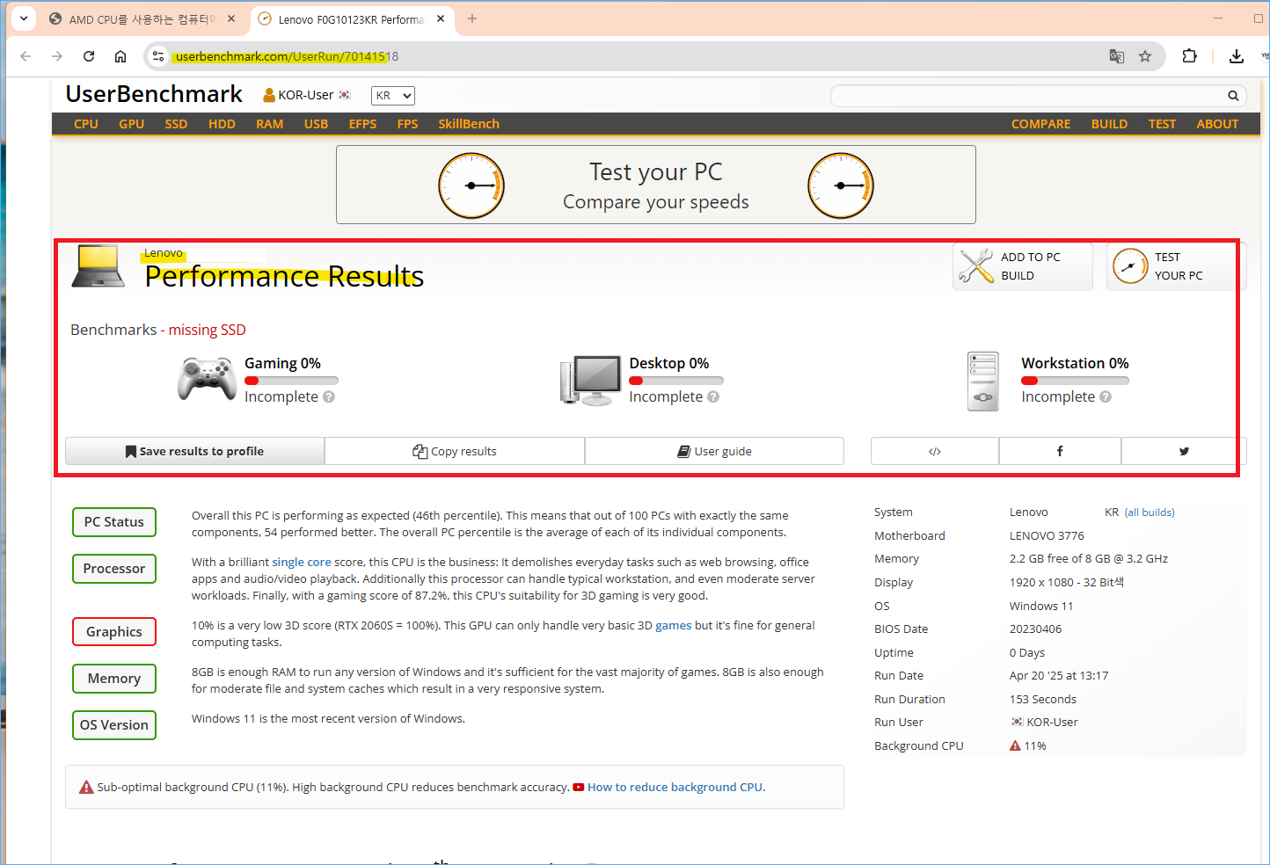Viewport: 1270px width, 865px height.
Task: Open a new browser tab
Action: pos(472,18)
